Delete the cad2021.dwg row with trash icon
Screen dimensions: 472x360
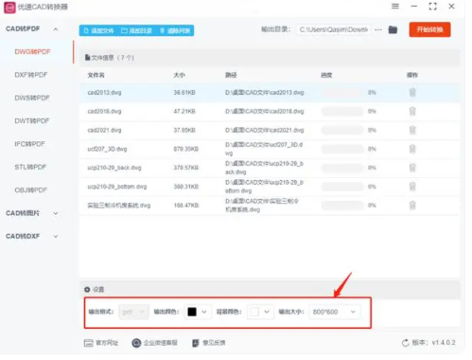point(412,130)
